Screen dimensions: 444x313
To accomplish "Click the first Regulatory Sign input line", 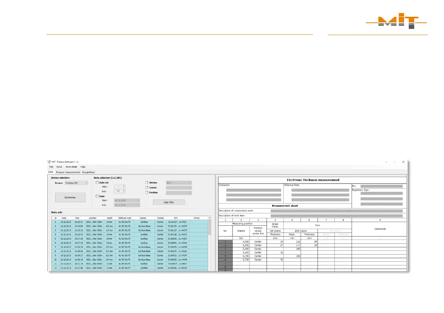I will pyautogui.click(x=381, y=193).
